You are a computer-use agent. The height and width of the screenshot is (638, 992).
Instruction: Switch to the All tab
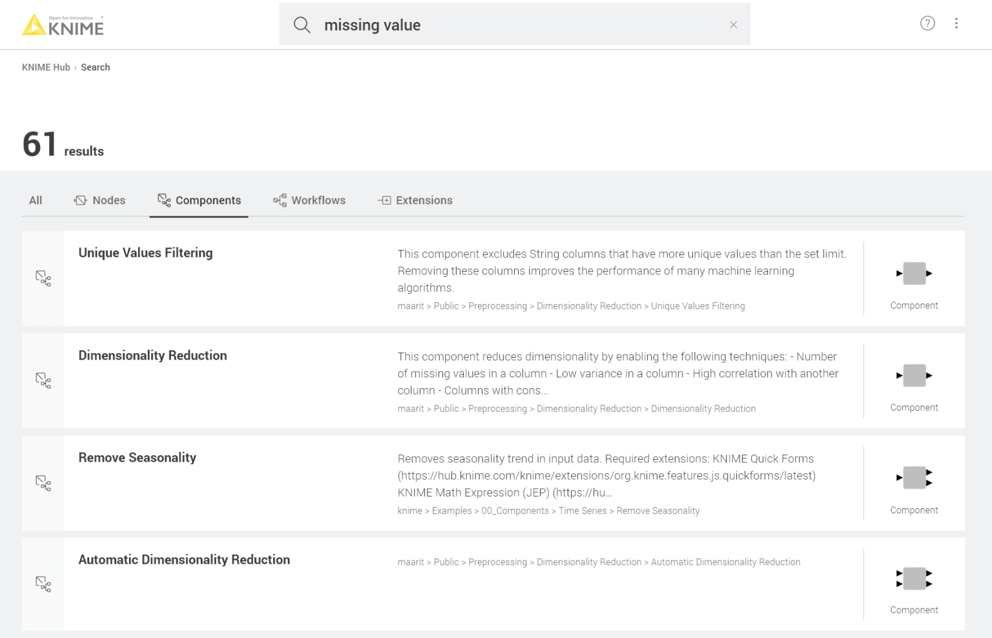point(36,200)
